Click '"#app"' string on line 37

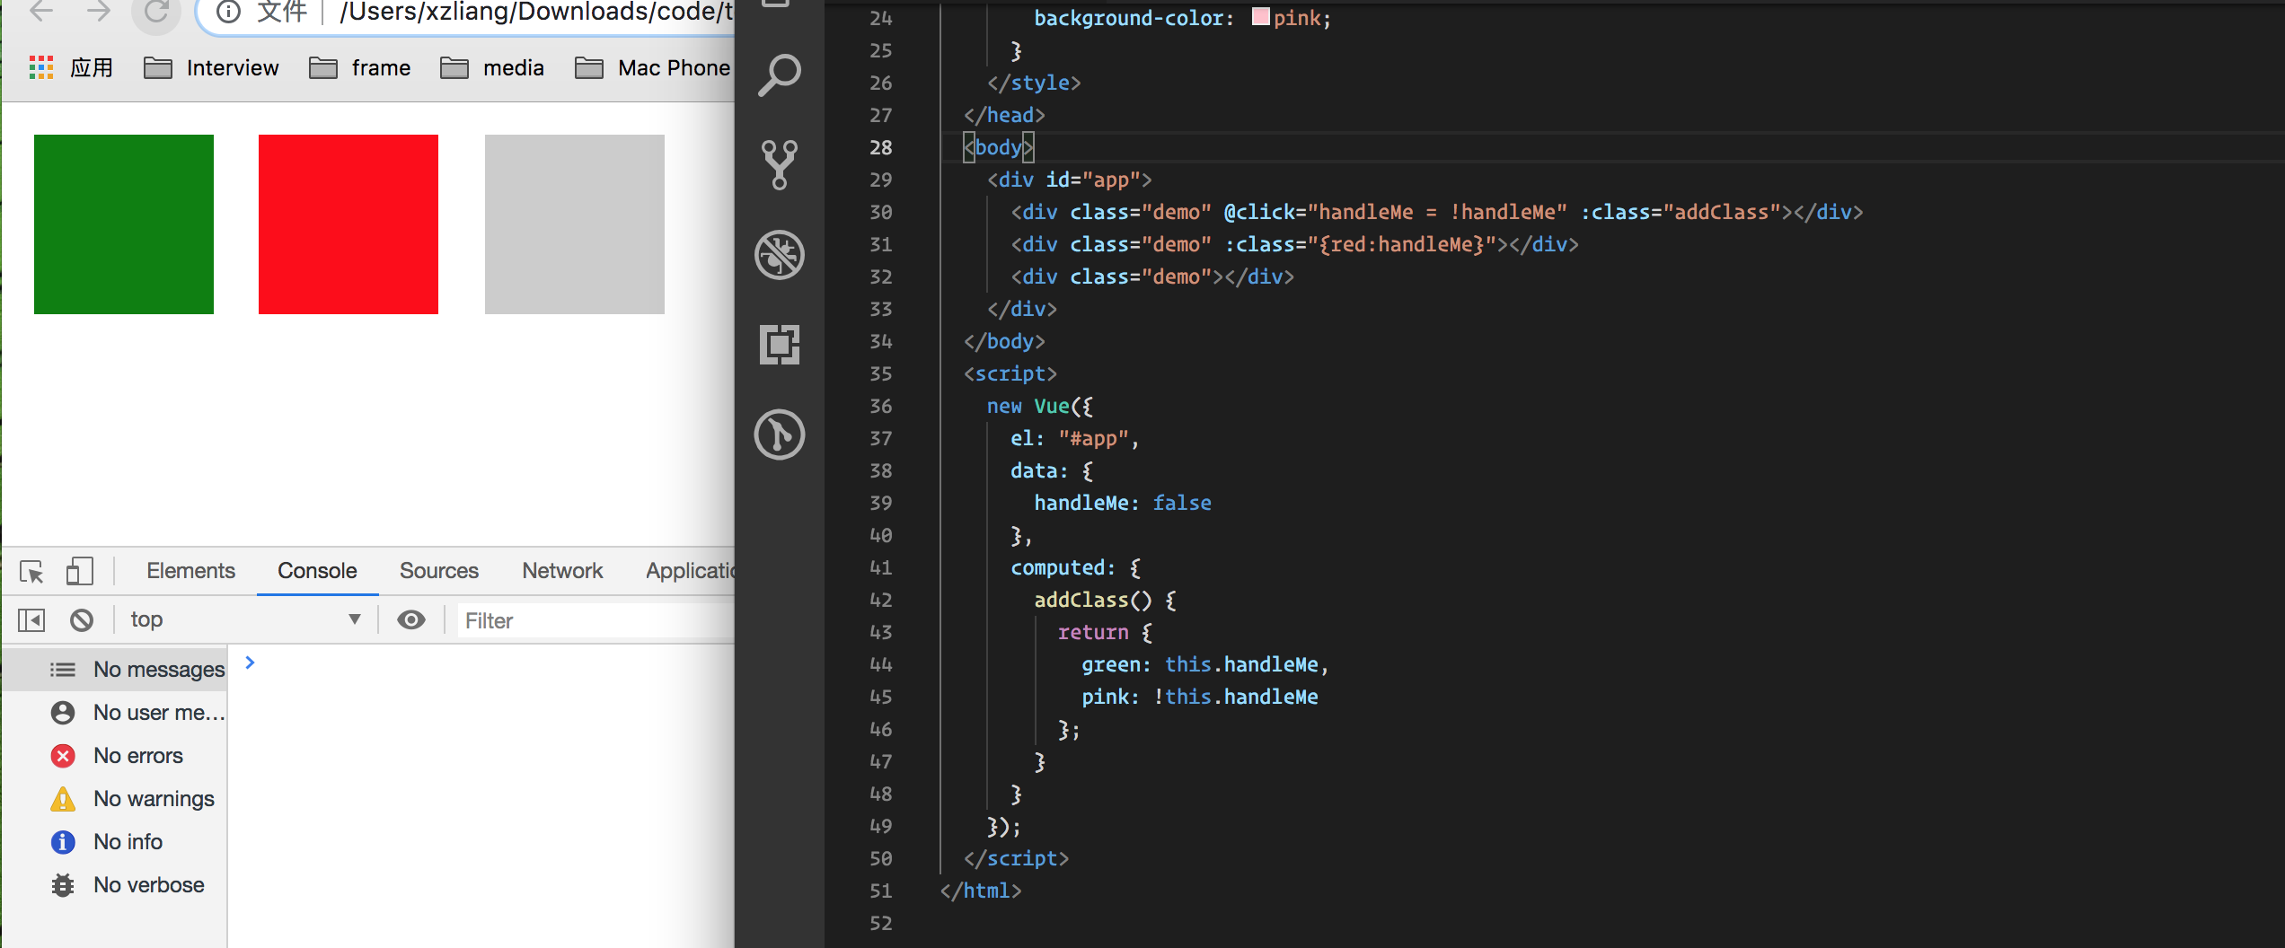[1093, 438]
